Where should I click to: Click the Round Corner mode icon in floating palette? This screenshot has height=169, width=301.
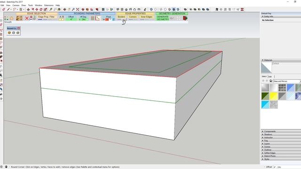pyautogui.click(x=9, y=32)
